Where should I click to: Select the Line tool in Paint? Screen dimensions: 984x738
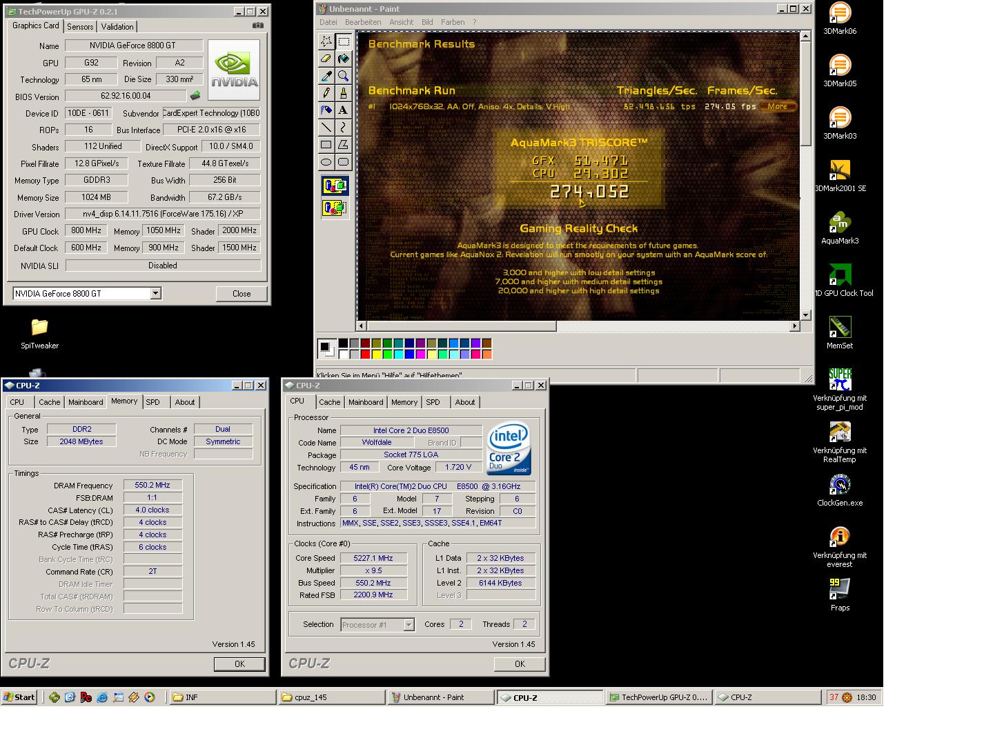click(x=326, y=128)
